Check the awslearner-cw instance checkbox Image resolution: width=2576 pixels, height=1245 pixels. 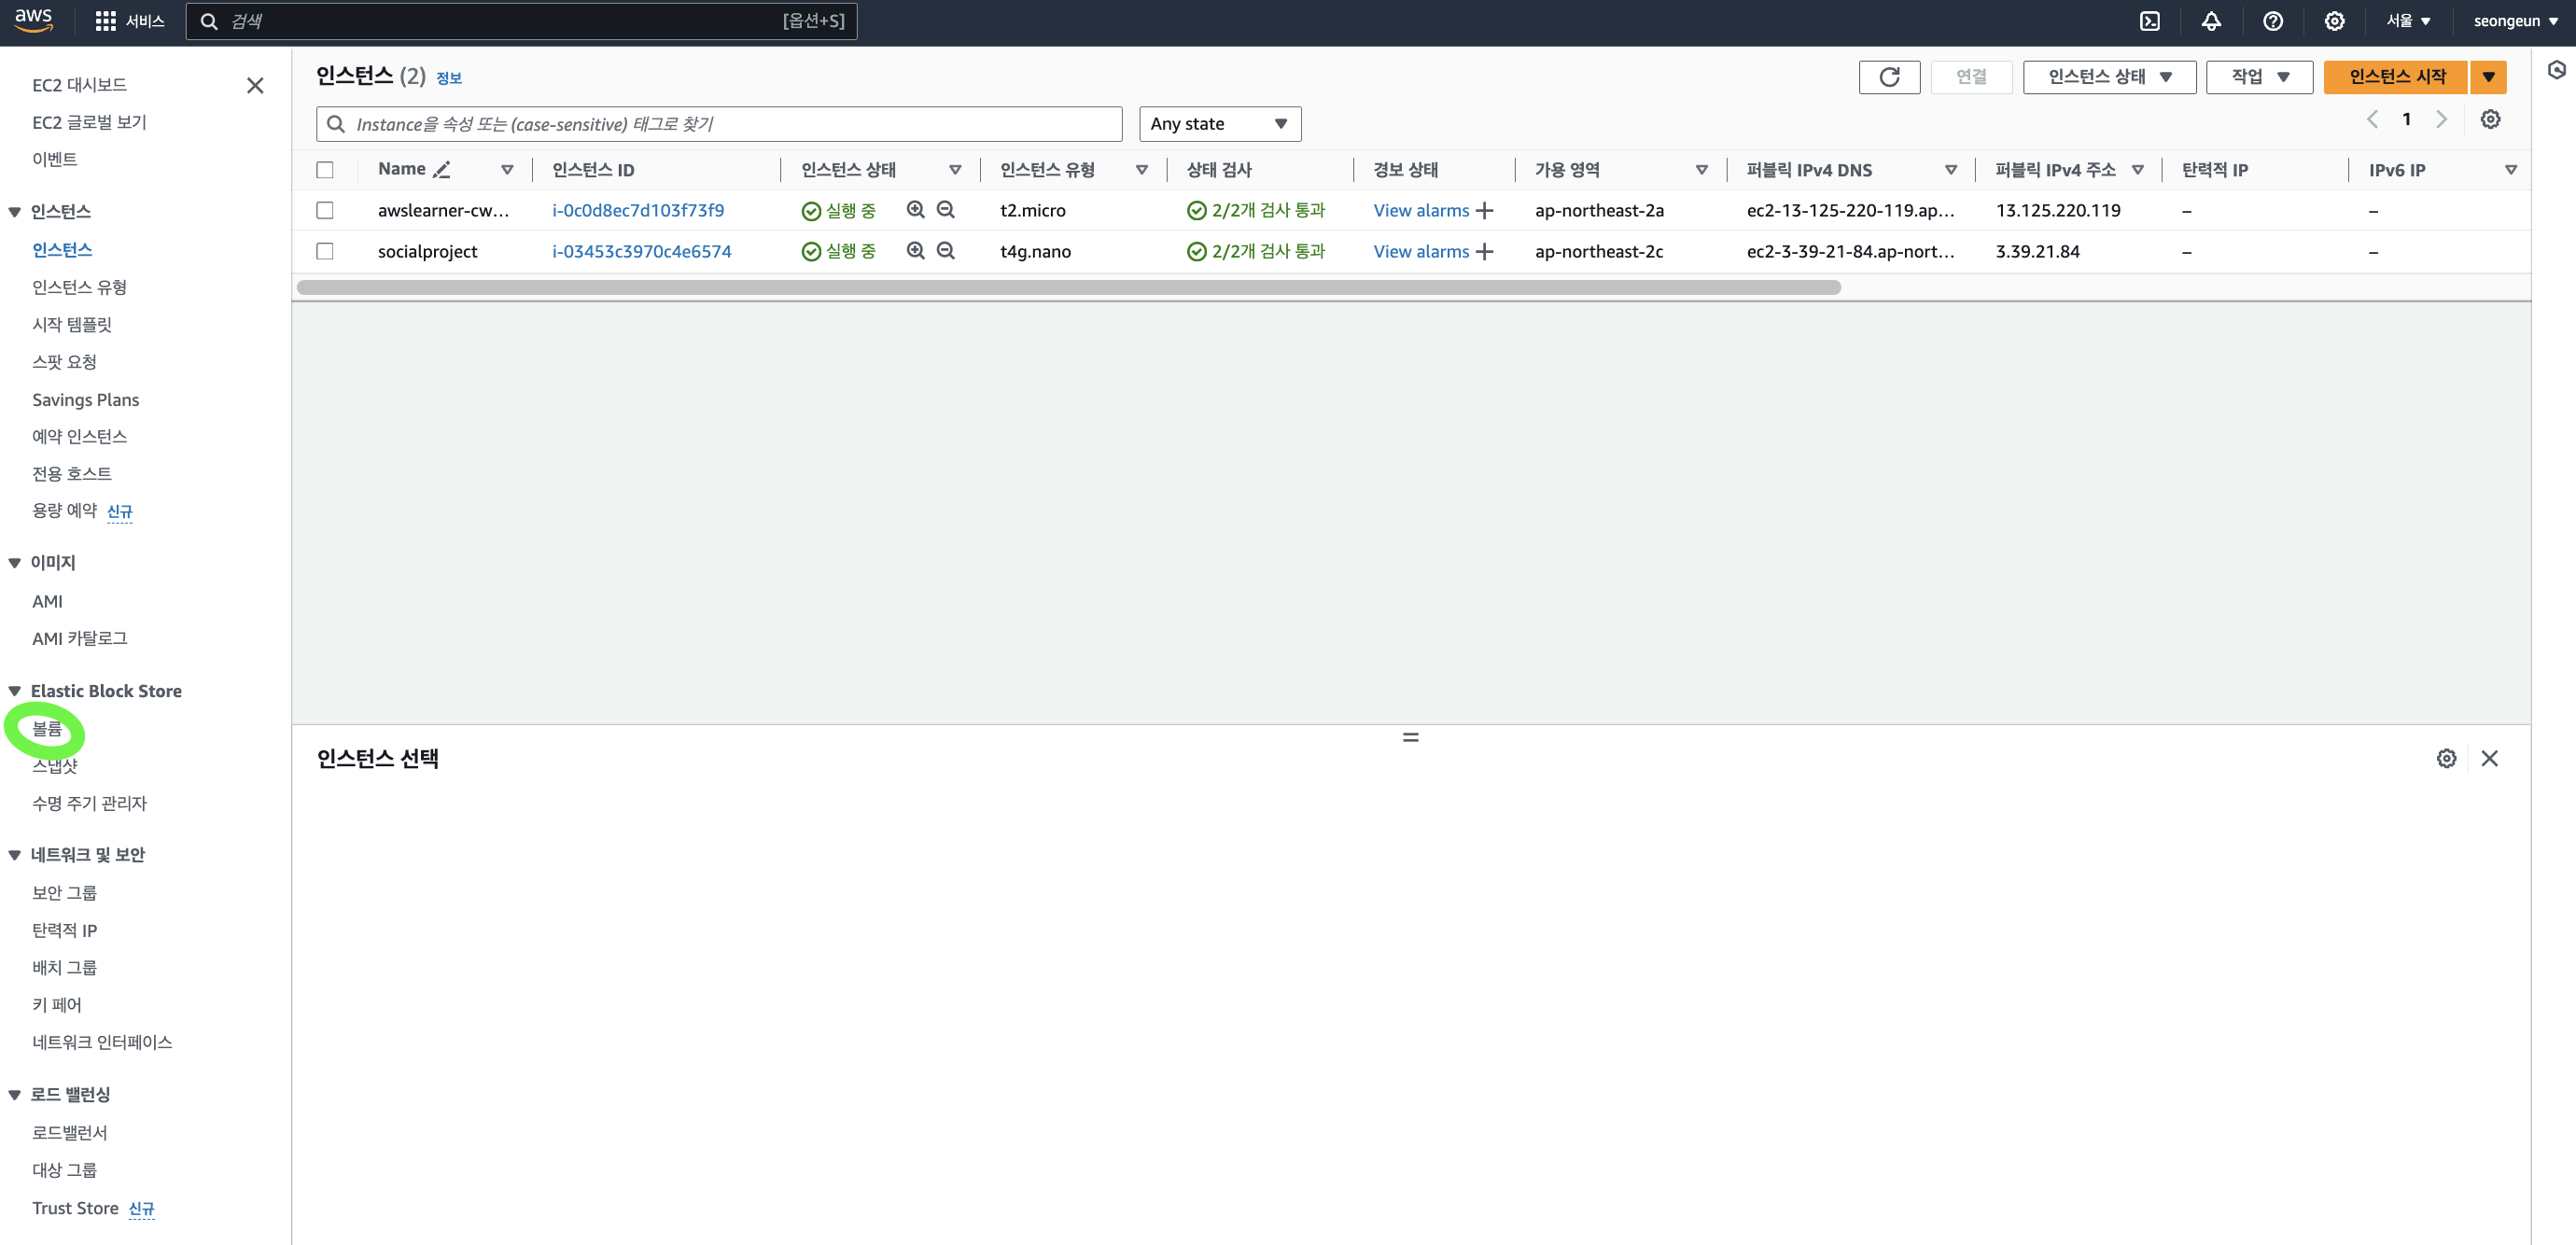(x=325, y=210)
